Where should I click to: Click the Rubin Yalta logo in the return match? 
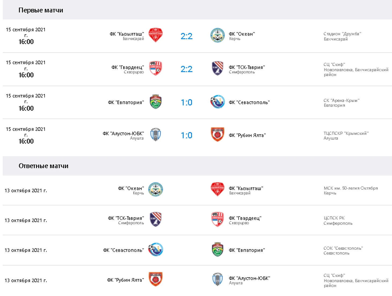coord(155,279)
